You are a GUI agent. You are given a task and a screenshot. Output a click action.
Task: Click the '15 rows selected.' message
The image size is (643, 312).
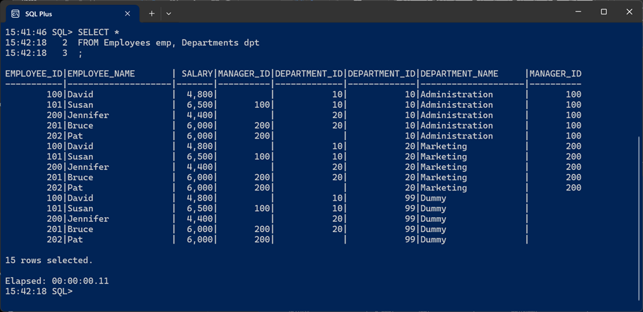click(49, 260)
